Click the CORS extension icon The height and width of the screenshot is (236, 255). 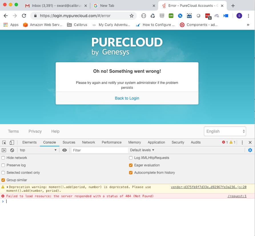click(171, 16)
